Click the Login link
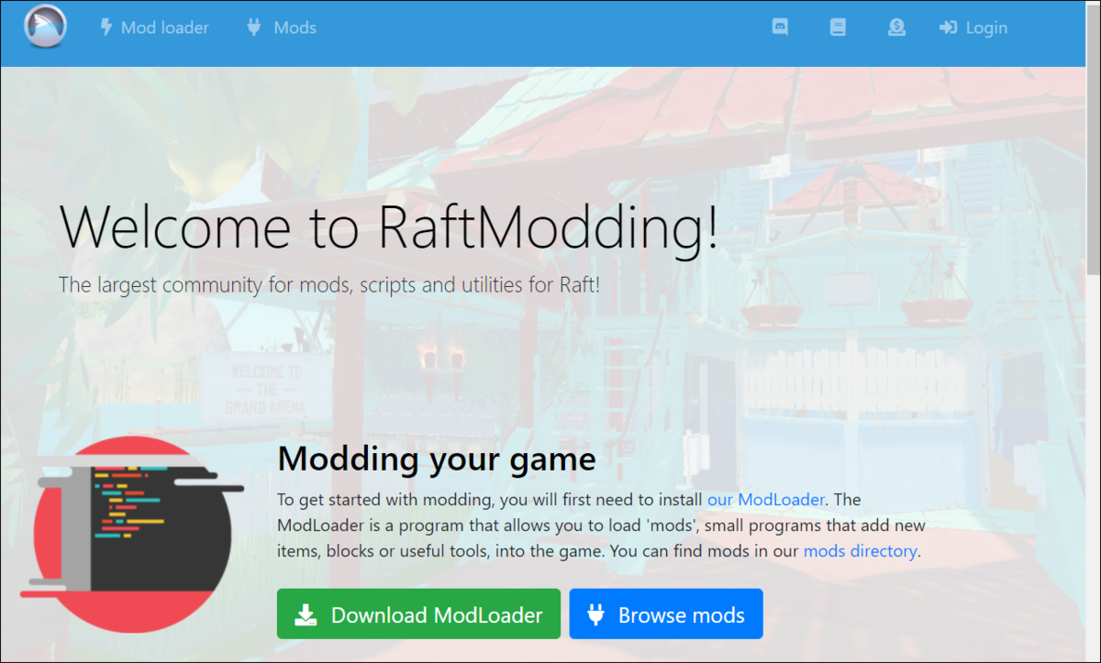Image resolution: width=1101 pixels, height=663 pixels. click(x=973, y=28)
